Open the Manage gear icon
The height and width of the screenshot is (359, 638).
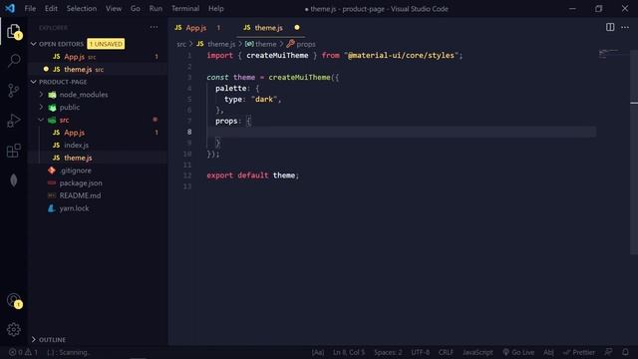(14, 329)
